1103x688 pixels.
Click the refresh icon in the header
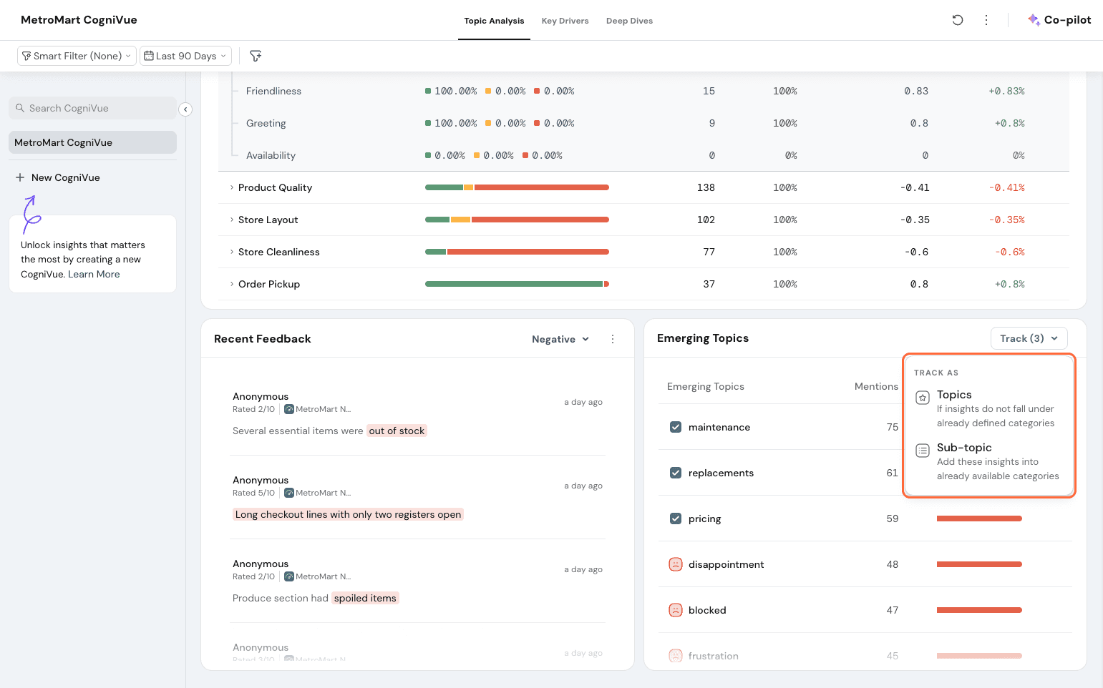[x=957, y=20]
